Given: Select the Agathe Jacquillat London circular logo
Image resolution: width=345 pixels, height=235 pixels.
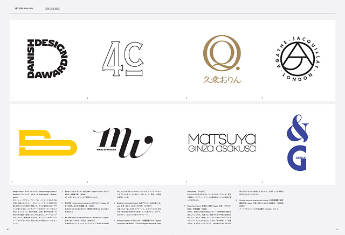Looking at the screenshot, I should point(298,59).
